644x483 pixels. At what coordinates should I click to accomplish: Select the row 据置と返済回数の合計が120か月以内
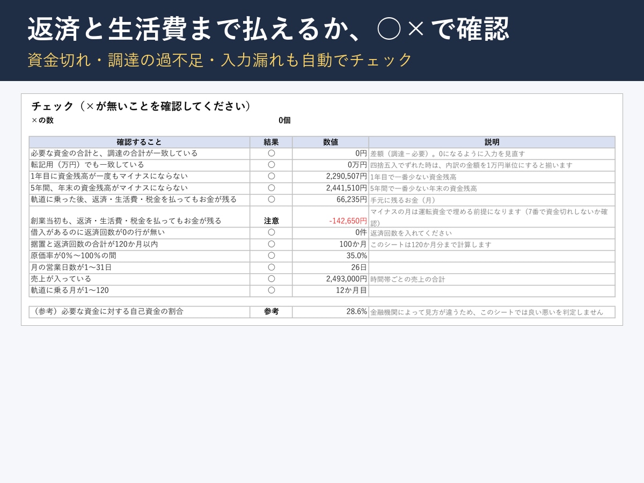tap(322, 245)
